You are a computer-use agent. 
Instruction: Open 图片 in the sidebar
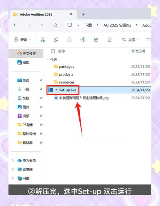click(x=26, y=107)
